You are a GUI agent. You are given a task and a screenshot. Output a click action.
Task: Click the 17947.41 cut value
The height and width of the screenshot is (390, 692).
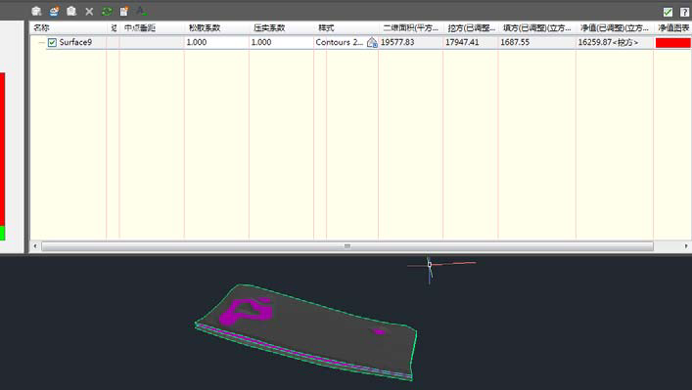click(x=462, y=42)
